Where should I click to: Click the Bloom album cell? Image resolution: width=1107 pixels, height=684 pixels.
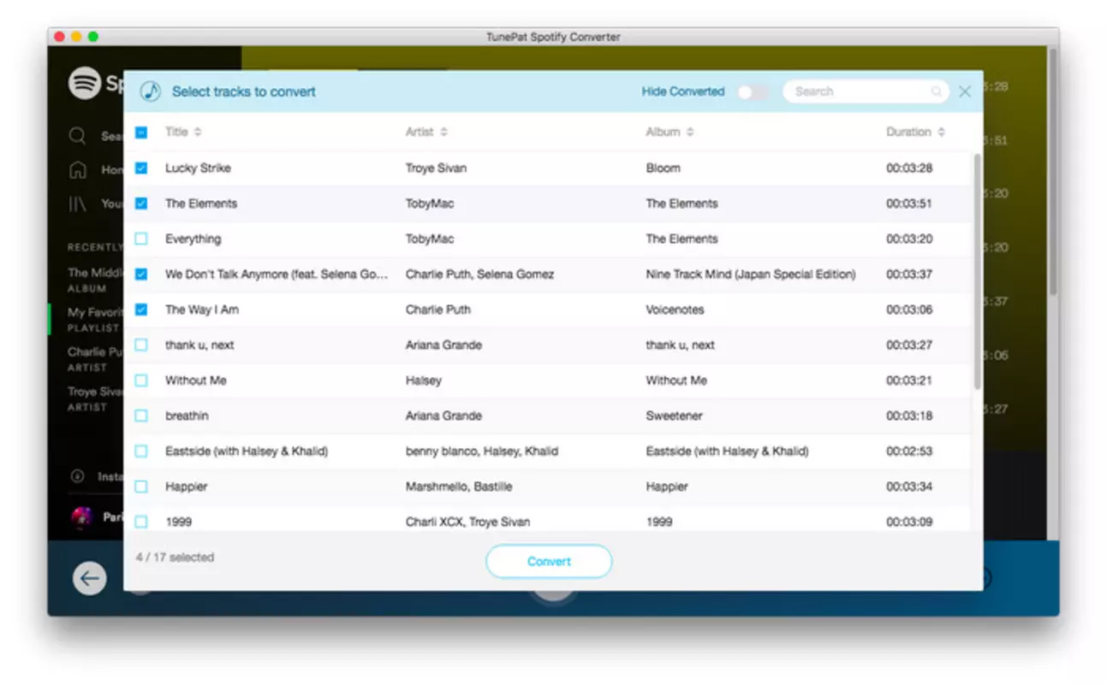[x=664, y=168]
